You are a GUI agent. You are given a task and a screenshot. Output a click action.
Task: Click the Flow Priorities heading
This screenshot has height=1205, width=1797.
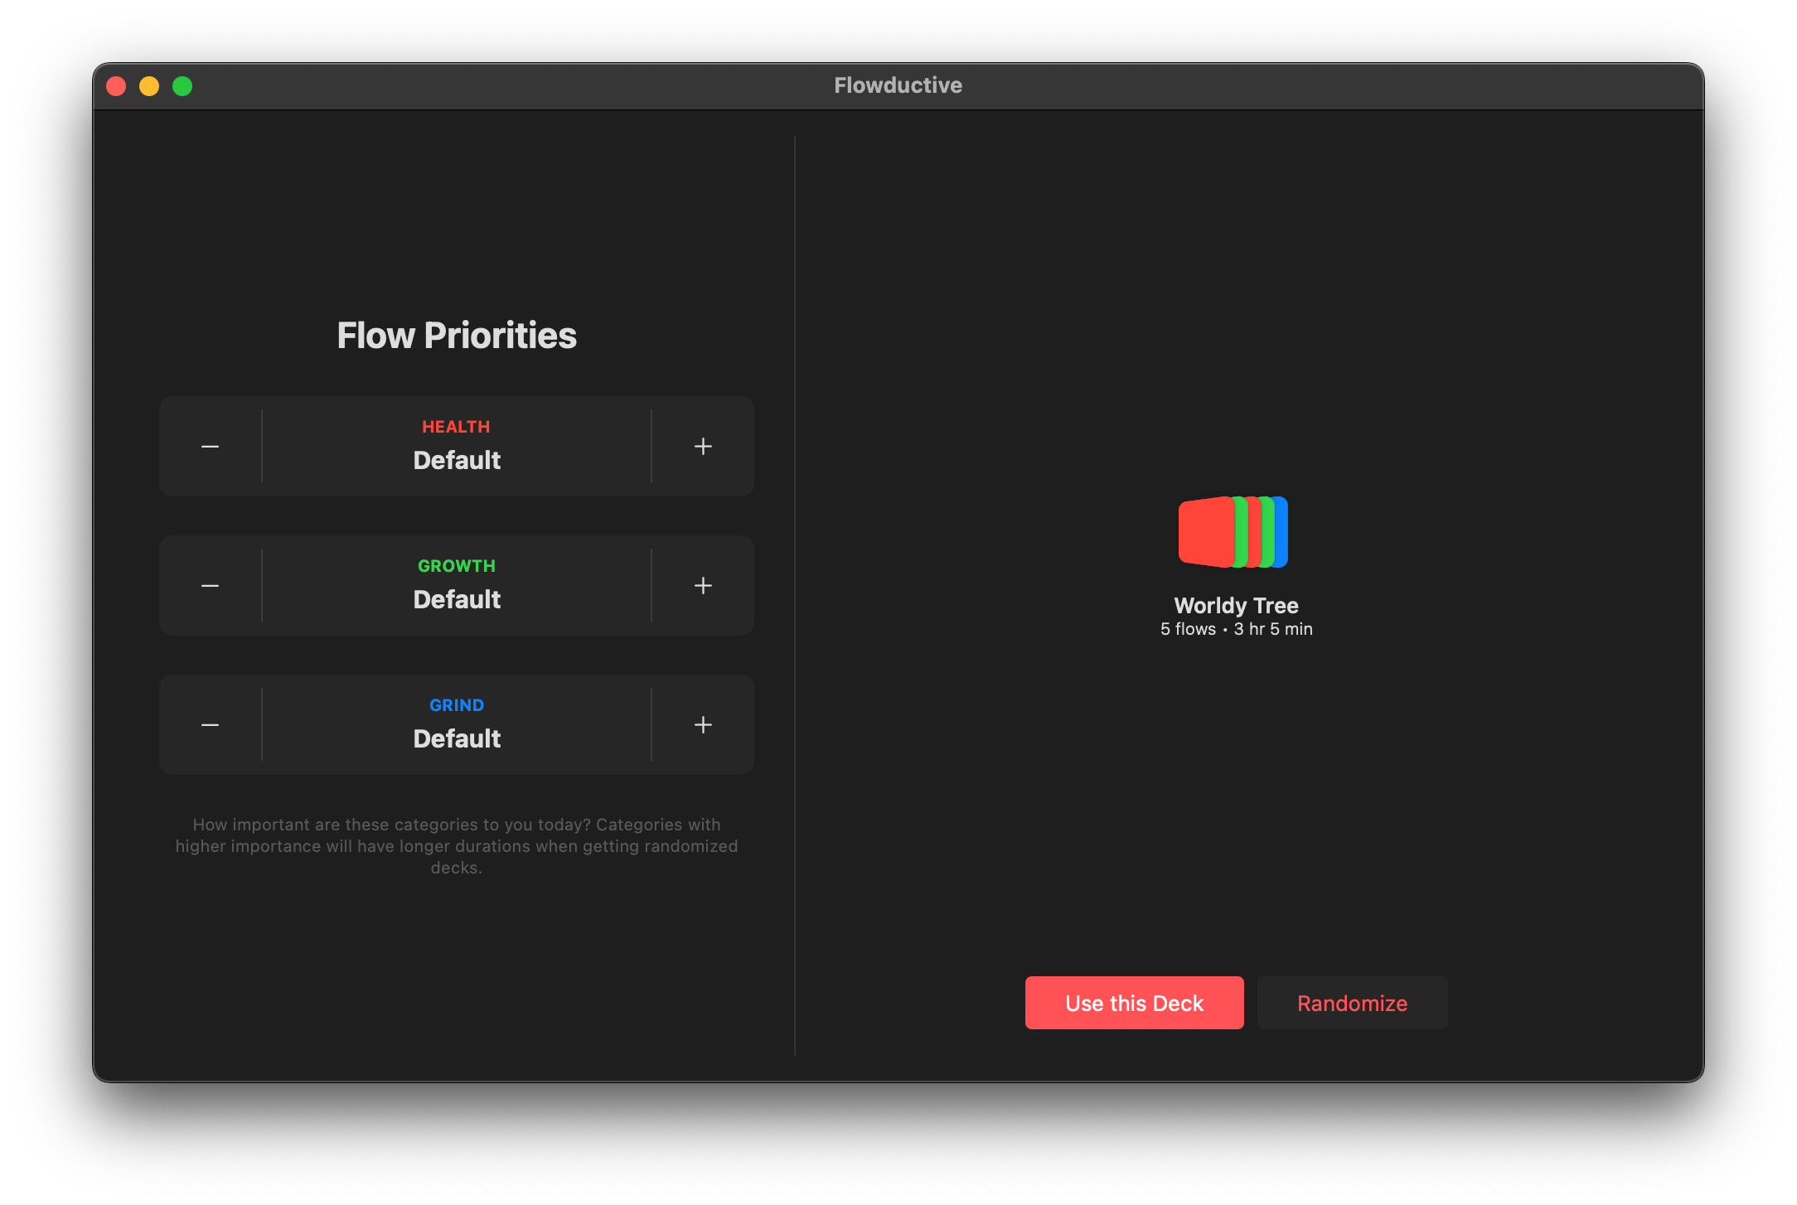(456, 336)
